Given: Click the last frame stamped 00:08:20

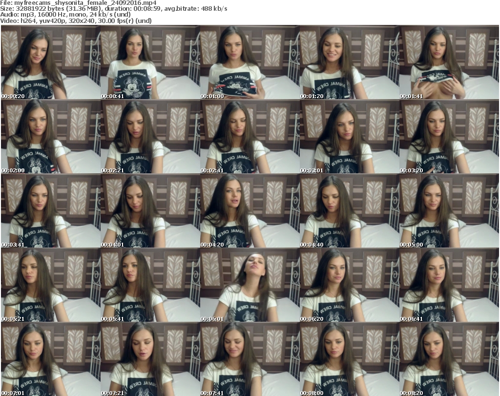Looking at the screenshot, I should point(449,359).
